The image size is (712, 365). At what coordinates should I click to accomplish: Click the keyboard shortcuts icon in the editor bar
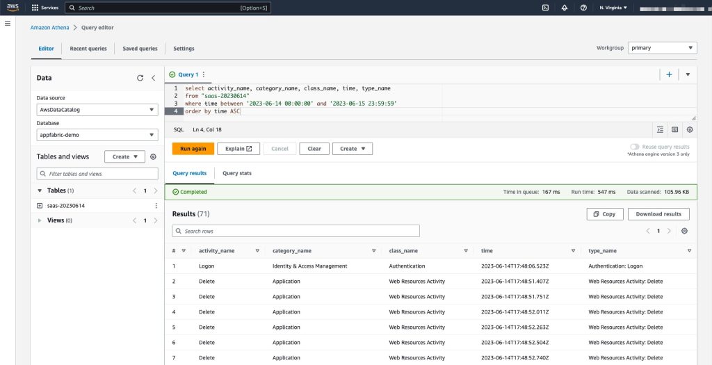tap(674, 130)
